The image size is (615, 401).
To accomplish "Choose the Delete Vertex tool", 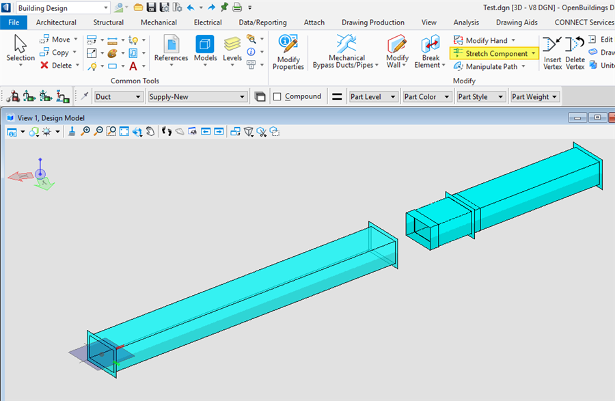I will tap(575, 52).
